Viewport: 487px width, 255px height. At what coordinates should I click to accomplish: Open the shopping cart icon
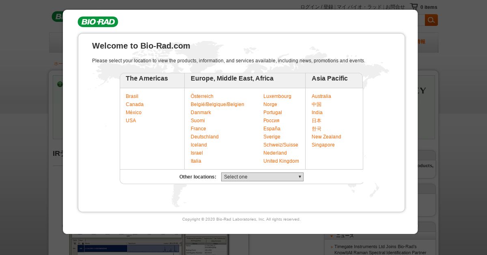414,6
